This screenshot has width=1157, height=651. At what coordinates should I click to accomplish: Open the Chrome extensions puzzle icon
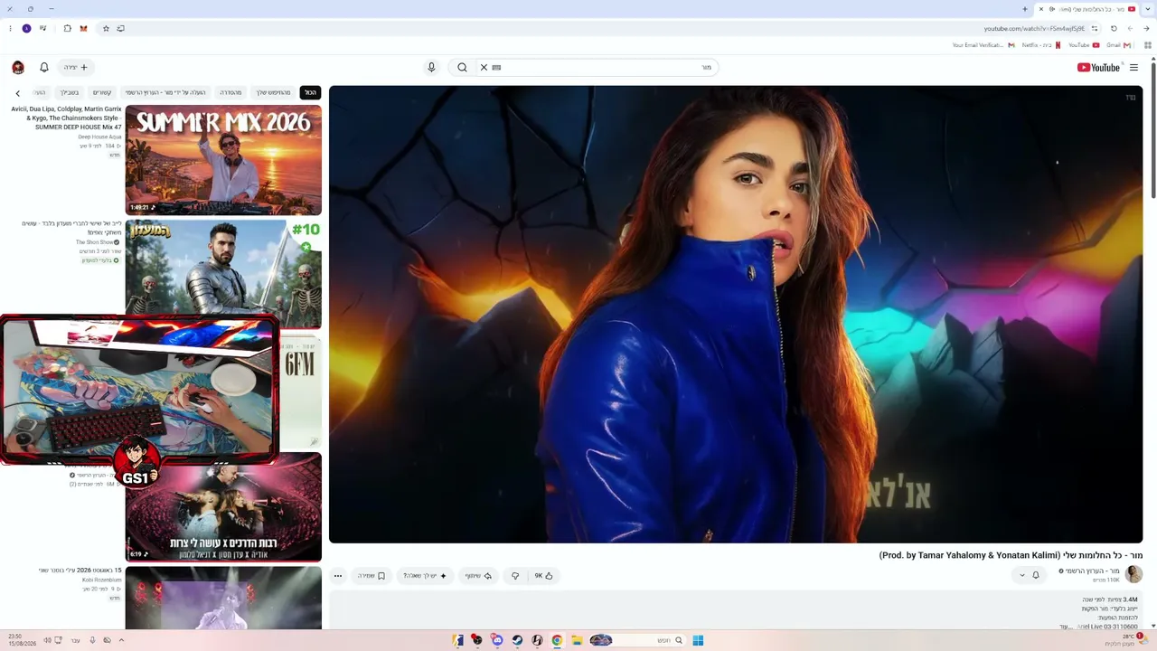[67, 28]
